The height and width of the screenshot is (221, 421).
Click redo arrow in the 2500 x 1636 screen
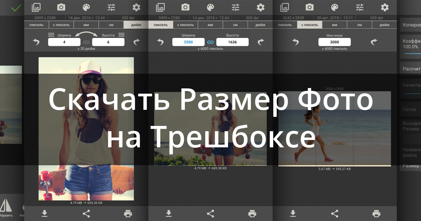point(260,42)
